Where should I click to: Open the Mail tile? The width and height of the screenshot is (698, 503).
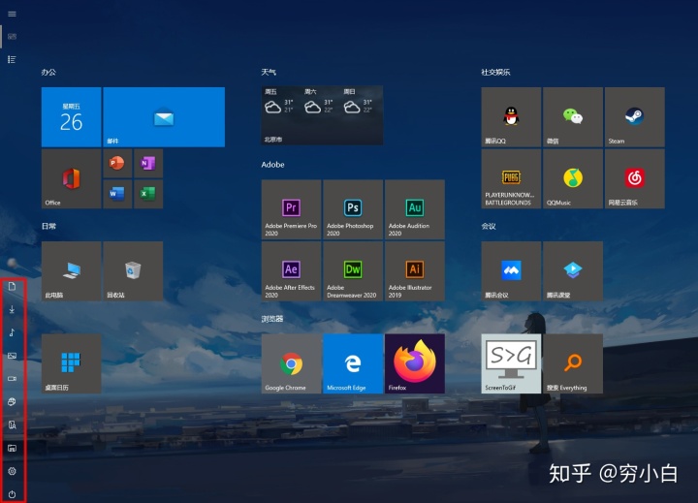point(164,117)
